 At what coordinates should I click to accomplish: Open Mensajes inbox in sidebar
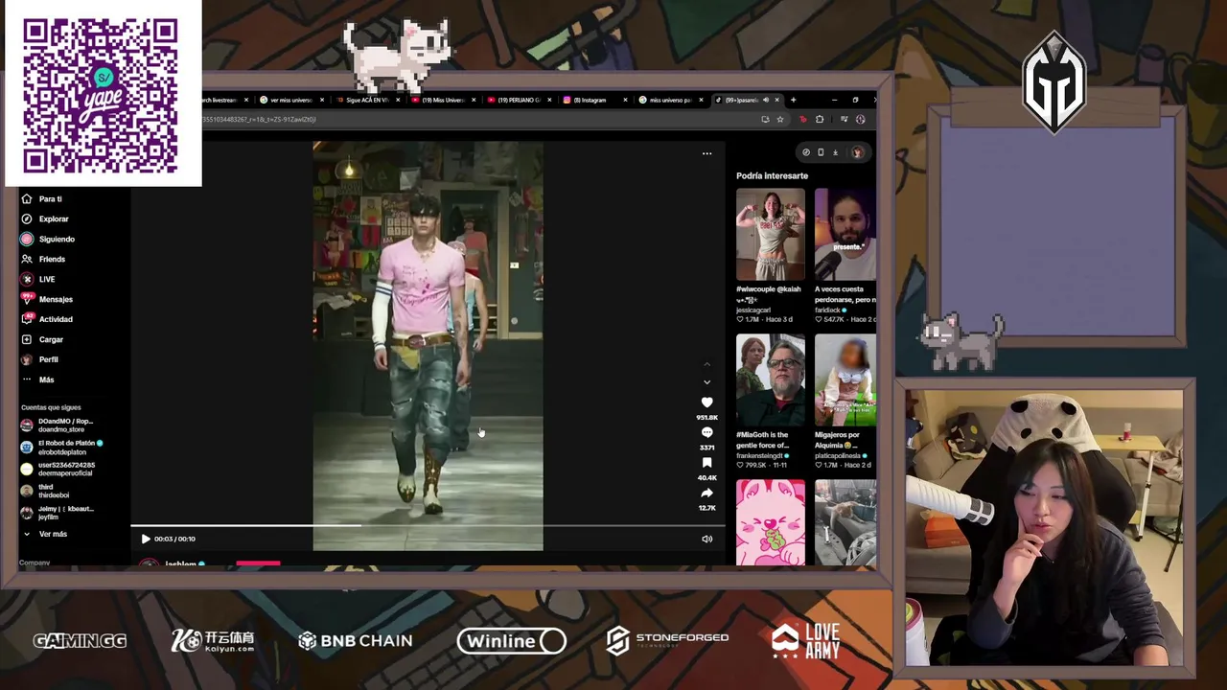coord(47,299)
